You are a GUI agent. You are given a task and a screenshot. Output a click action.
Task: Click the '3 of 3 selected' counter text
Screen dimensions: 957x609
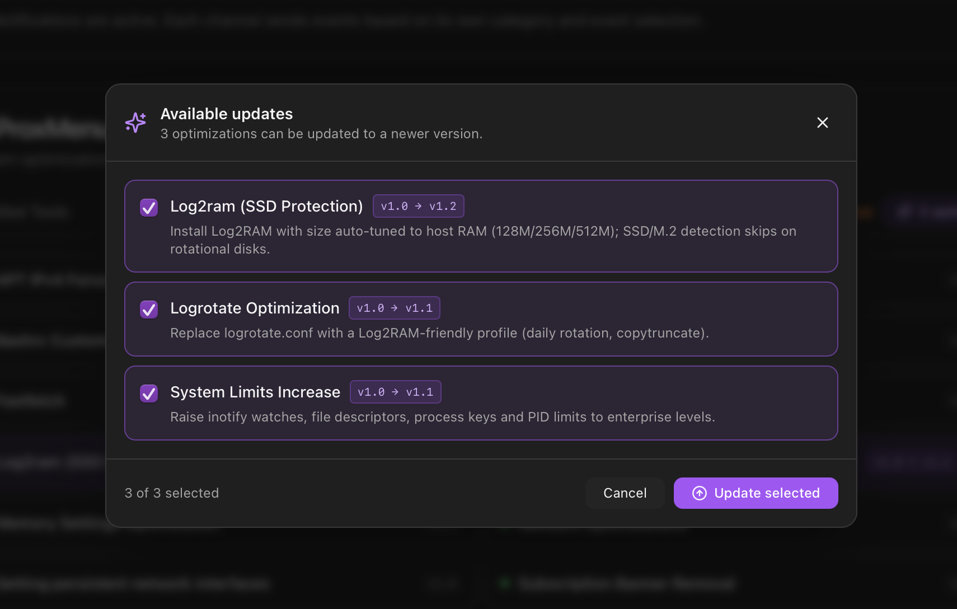point(172,493)
